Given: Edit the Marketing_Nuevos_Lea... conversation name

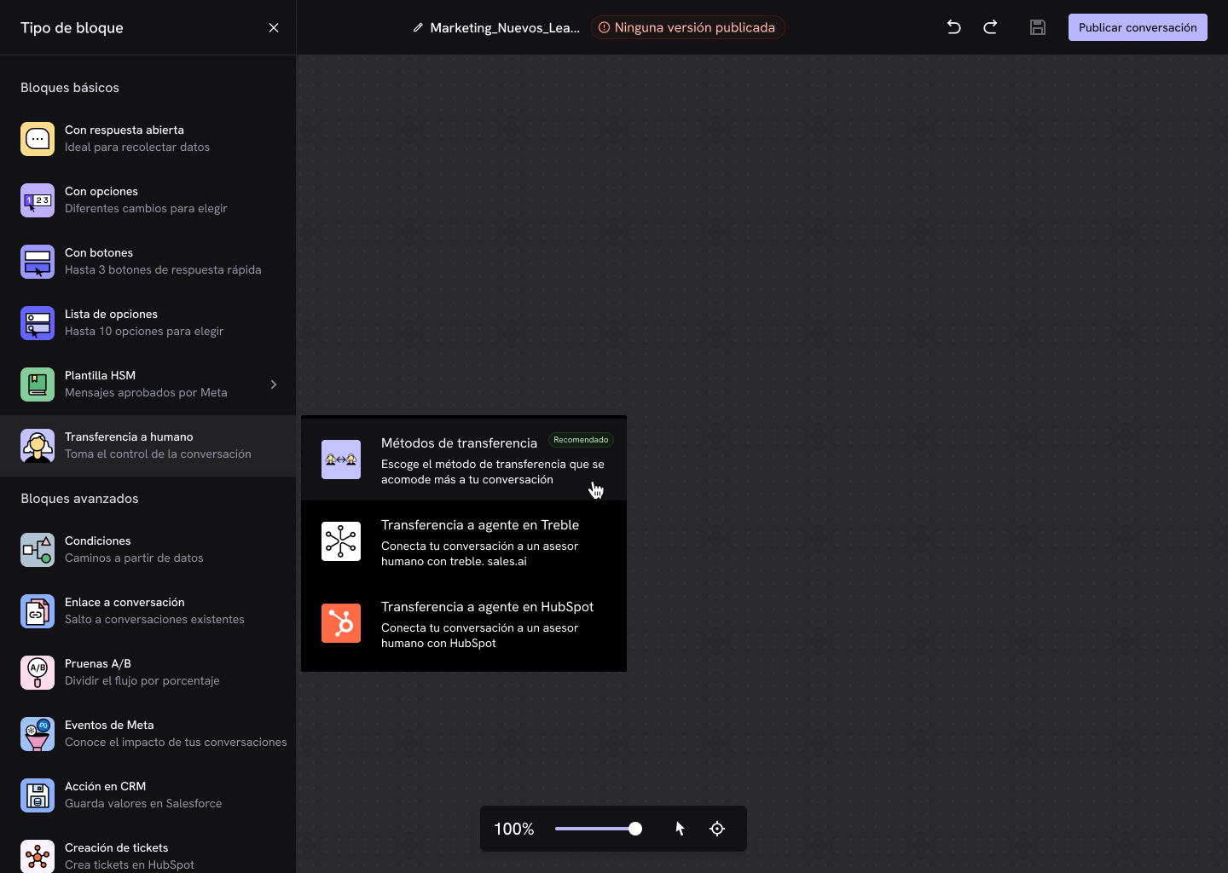Looking at the screenshot, I should click(x=505, y=28).
